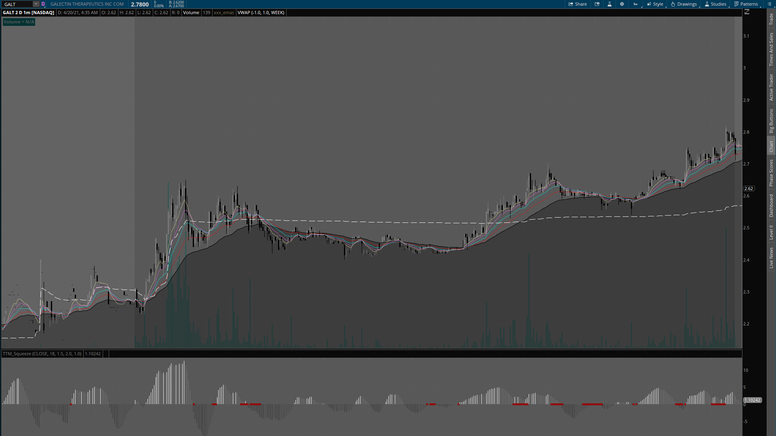Open chart settings gear icon
Viewport: 776px width, 436px height.
[622, 4]
